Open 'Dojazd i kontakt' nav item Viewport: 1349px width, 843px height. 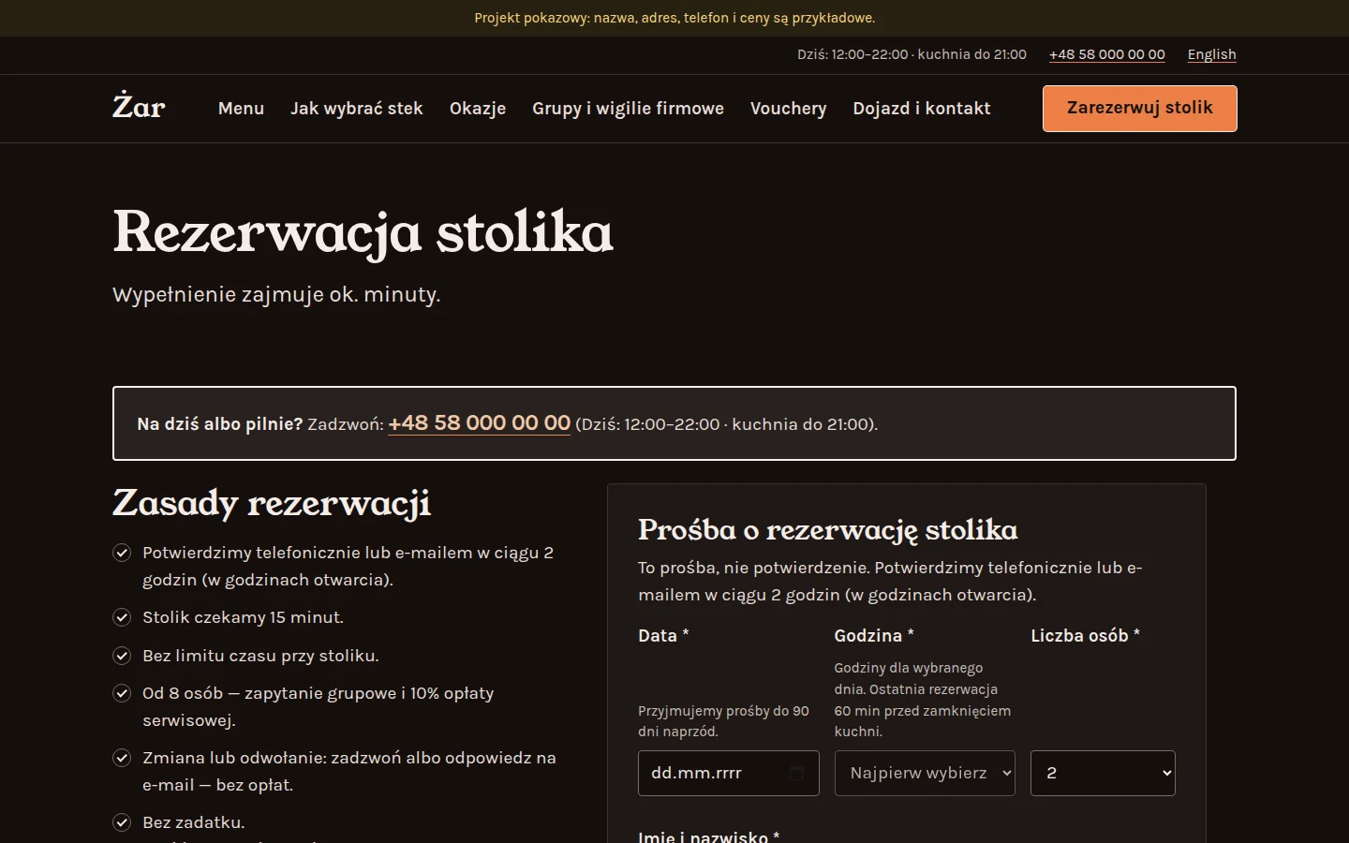coord(922,109)
